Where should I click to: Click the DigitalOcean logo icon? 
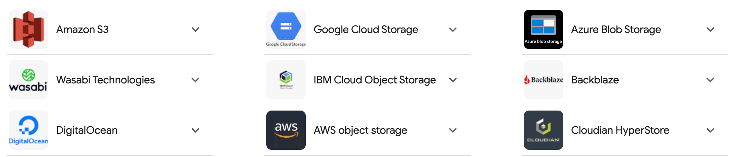(x=29, y=130)
